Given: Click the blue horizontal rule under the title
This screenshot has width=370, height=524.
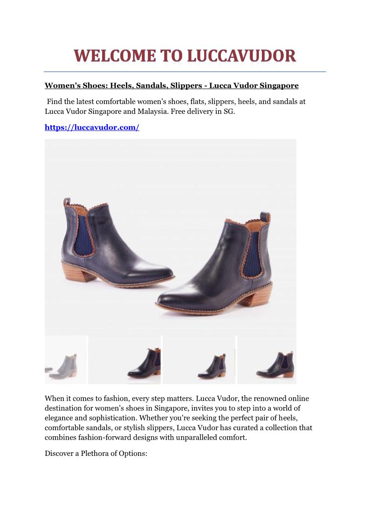Looking at the screenshot, I should click(x=185, y=71).
